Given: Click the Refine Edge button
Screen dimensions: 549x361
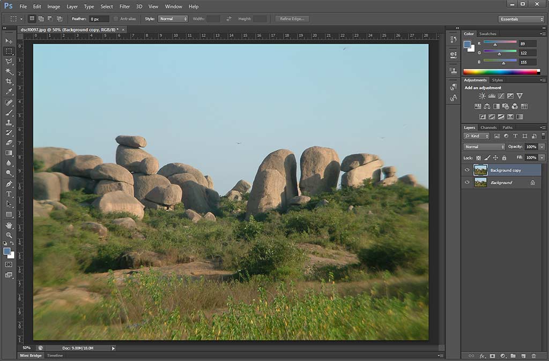Looking at the screenshot, I should (292, 19).
